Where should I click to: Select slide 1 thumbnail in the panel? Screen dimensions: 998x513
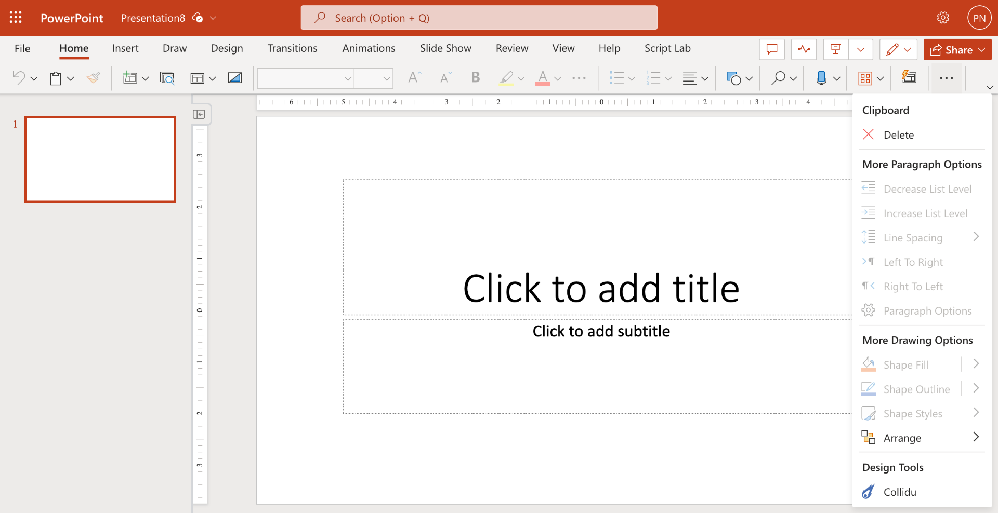[100, 159]
